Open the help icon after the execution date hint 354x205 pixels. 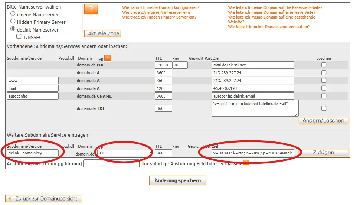pos(246,162)
